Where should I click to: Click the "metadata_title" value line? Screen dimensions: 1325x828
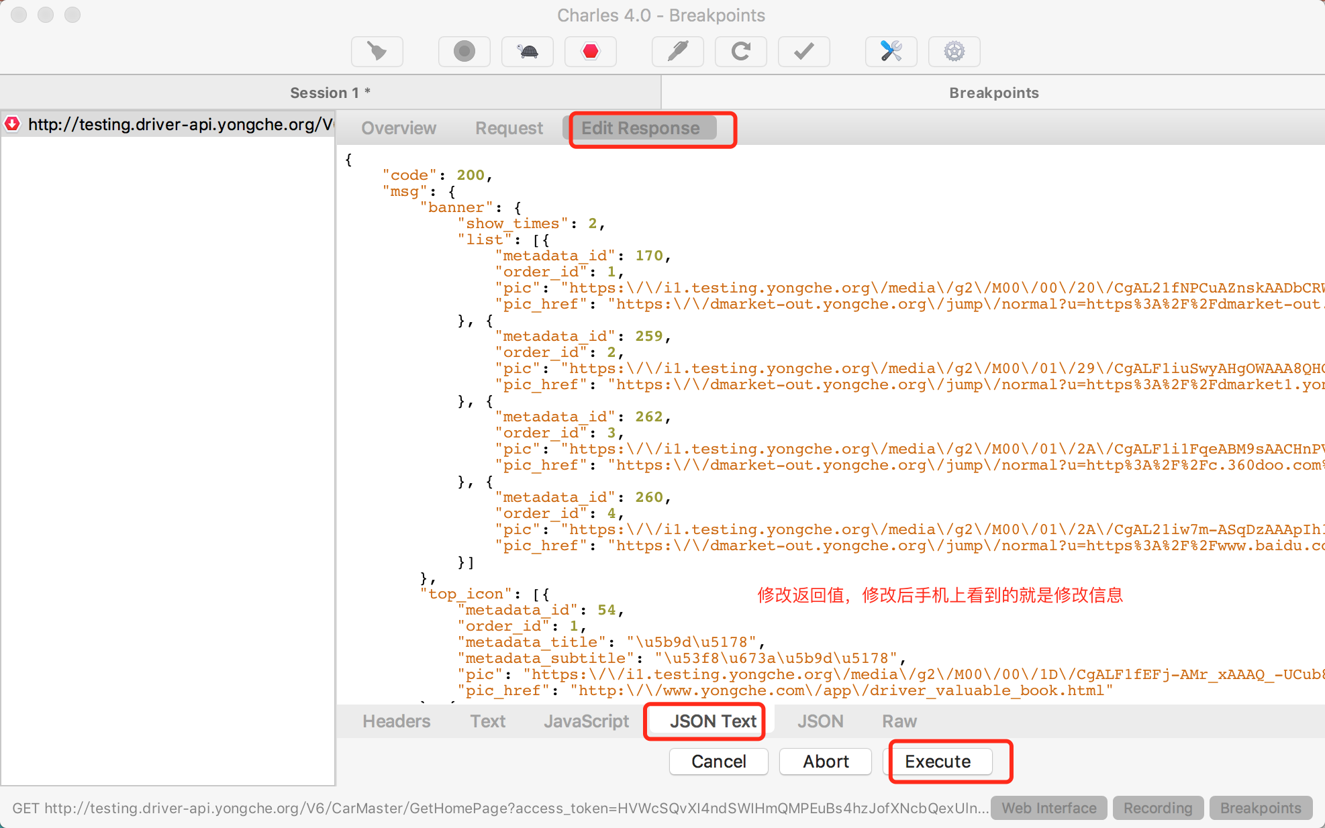coord(611,642)
